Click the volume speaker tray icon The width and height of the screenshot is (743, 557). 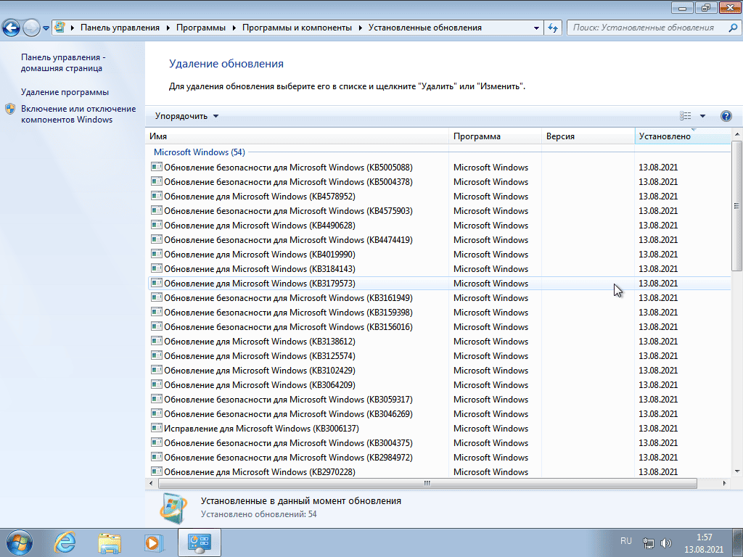(666, 542)
